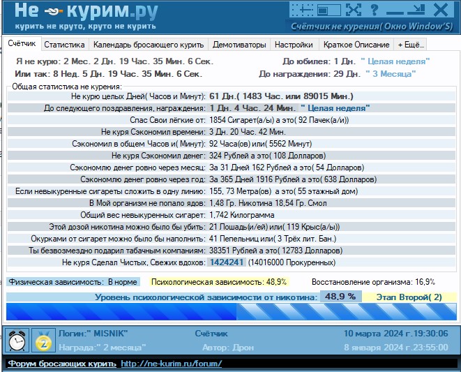Expand the + Ещё.. tab
Image resolution: width=461 pixels, height=372 pixels.
pos(410,44)
